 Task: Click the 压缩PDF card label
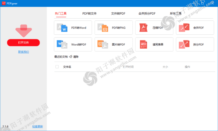click(158, 28)
